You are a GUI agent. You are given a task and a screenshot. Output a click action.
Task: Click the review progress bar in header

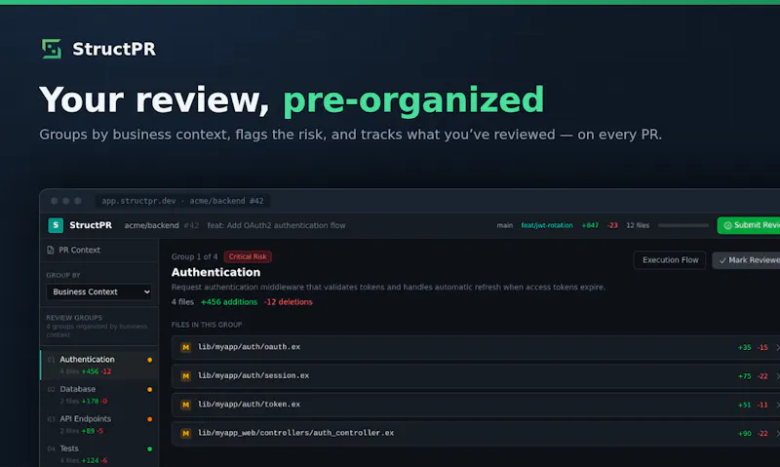click(x=683, y=225)
